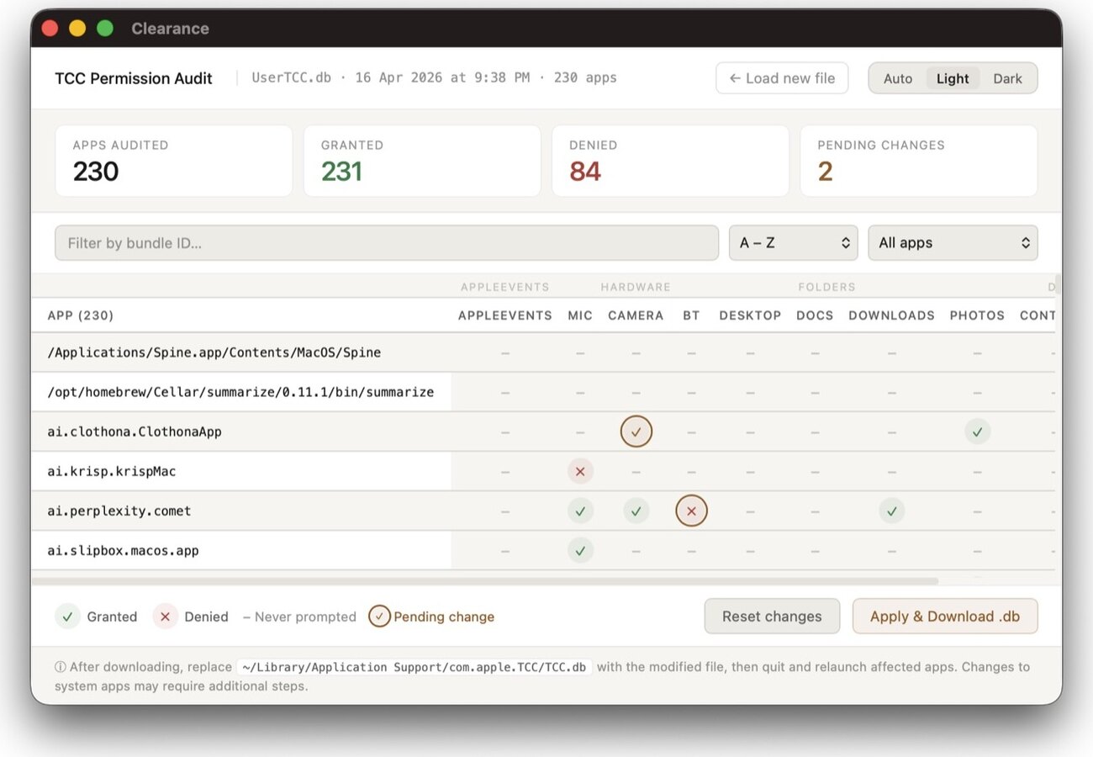1093x757 pixels.
Task: Click the CAMERA column header
Action: coord(636,315)
